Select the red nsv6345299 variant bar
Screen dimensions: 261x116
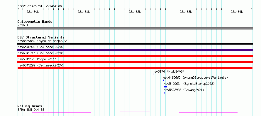pos(135,68)
